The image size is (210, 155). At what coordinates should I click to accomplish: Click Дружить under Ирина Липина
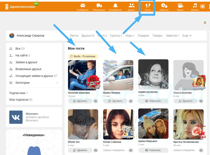point(115,101)
